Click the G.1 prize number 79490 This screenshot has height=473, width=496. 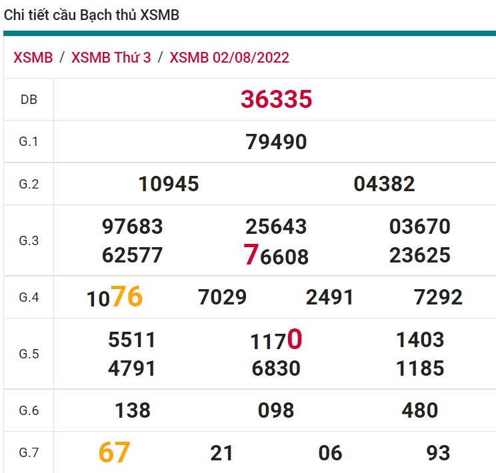click(276, 142)
